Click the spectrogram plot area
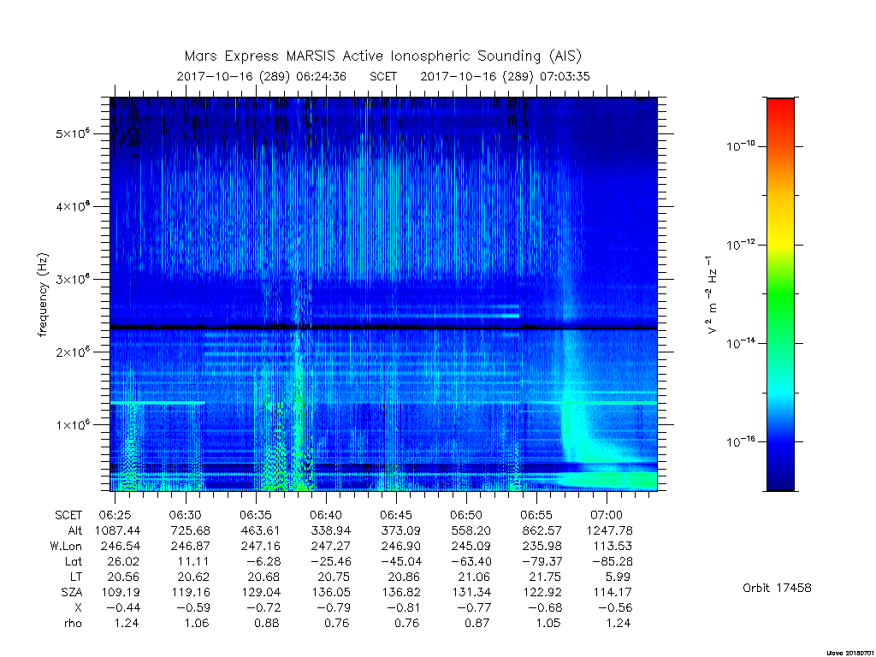 pos(383,294)
